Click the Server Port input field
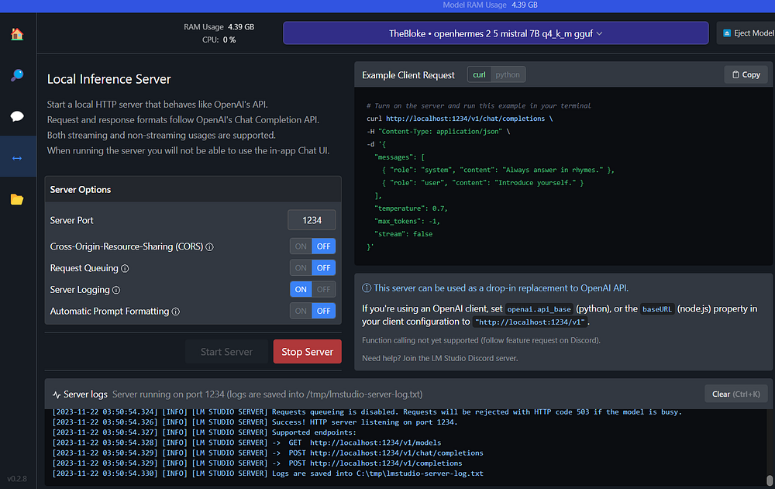The height and width of the screenshot is (489, 775). coord(312,220)
